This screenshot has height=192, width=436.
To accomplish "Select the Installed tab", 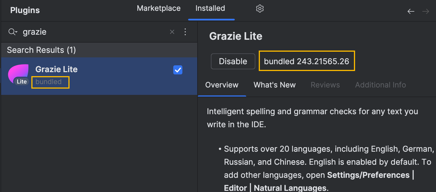I will 210,9.
